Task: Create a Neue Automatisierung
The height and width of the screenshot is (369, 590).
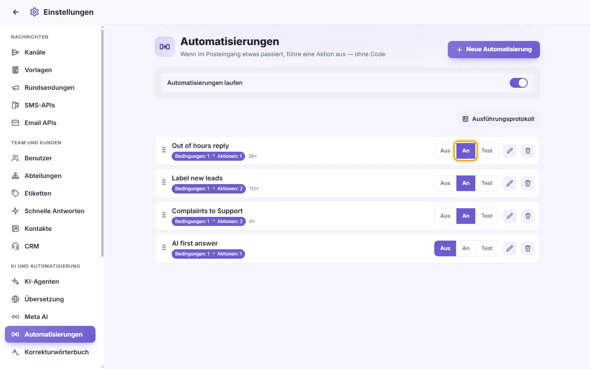Action: (494, 50)
